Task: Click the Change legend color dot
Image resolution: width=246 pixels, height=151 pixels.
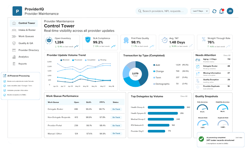Action: point(154,71)
